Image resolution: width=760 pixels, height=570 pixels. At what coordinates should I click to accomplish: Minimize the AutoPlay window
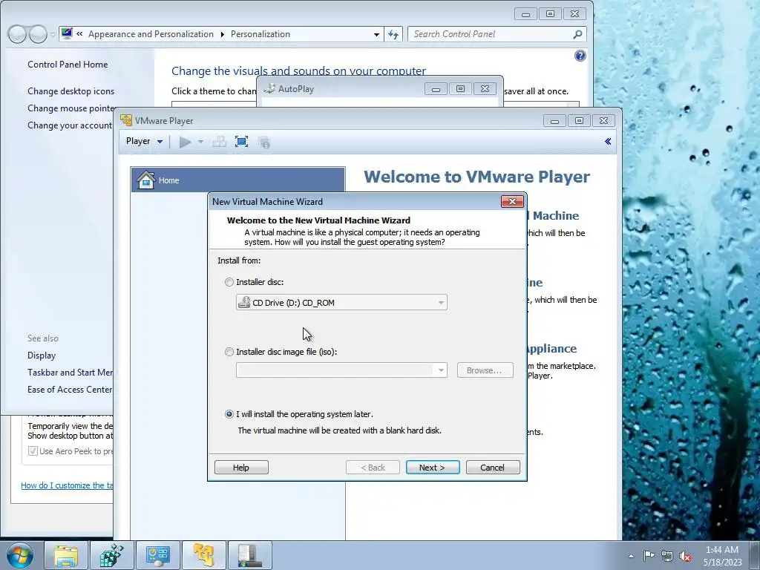[x=436, y=89]
